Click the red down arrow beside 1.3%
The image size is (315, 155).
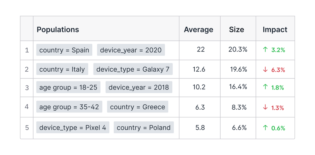(265, 108)
